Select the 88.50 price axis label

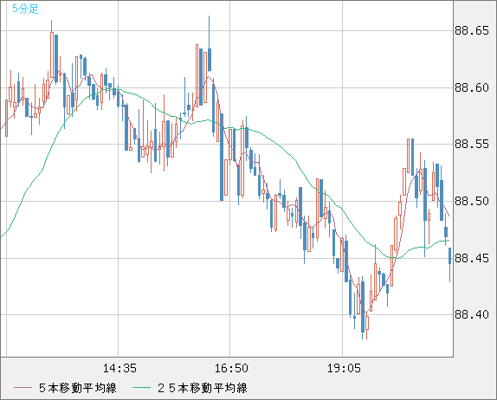click(x=472, y=201)
